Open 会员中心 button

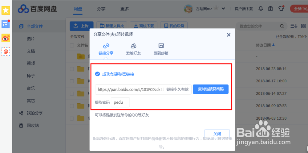[299, 9]
